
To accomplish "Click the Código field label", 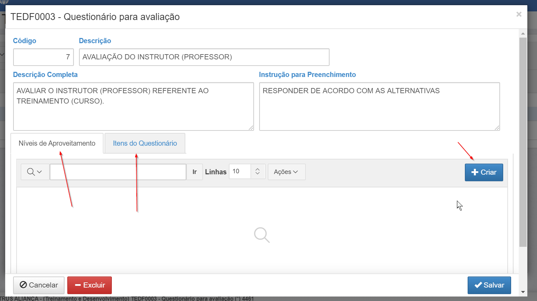I will (x=25, y=41).
